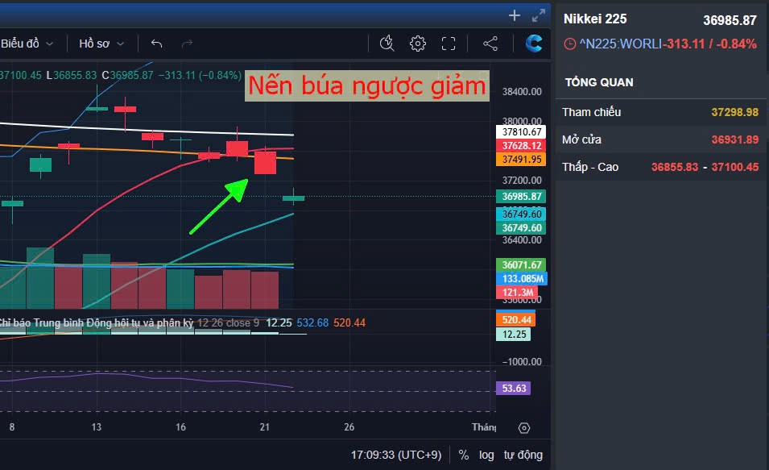
Task: Click header price 36985.87 in side panel
Action: 730,20
